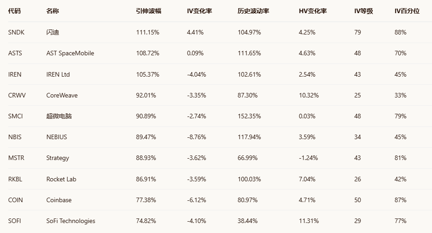Click the HV变化率 column header

(x=313, y=11)
